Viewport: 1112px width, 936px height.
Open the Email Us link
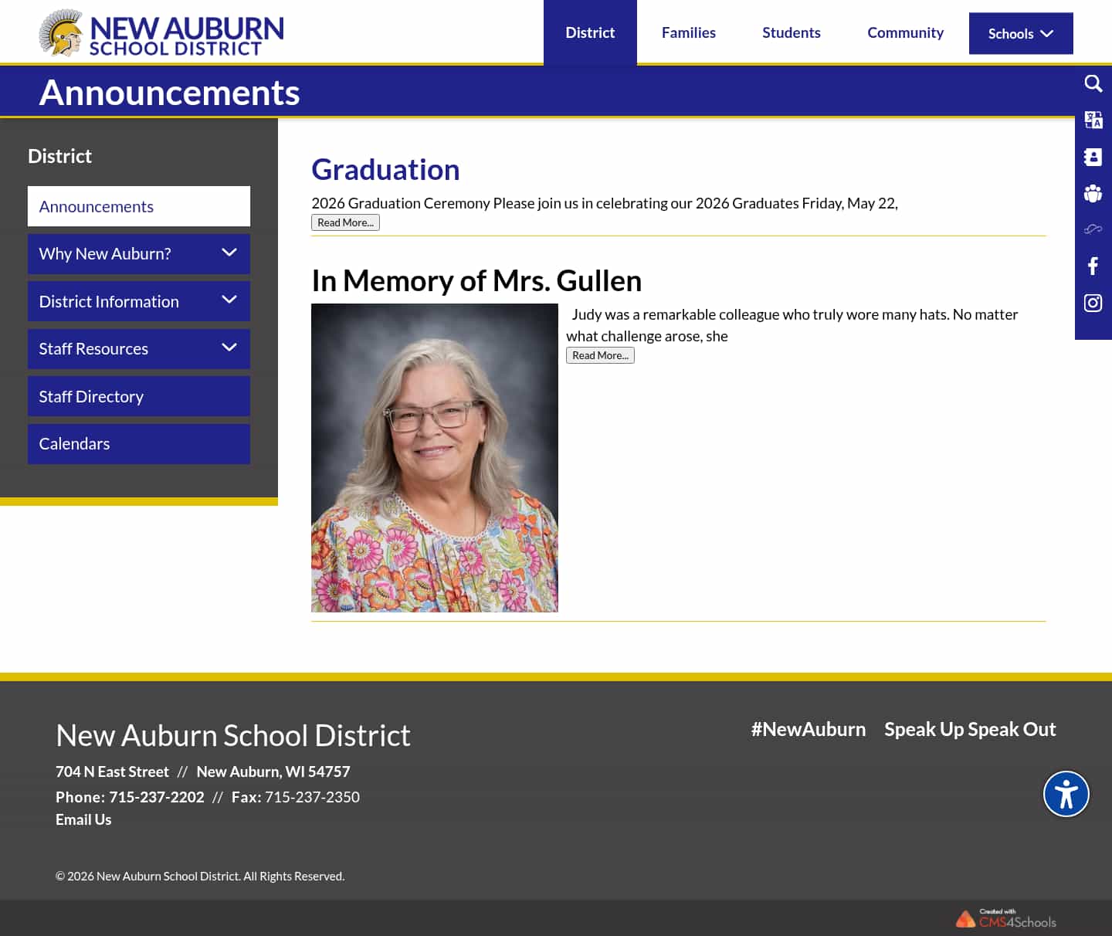[x=83, y=819]
